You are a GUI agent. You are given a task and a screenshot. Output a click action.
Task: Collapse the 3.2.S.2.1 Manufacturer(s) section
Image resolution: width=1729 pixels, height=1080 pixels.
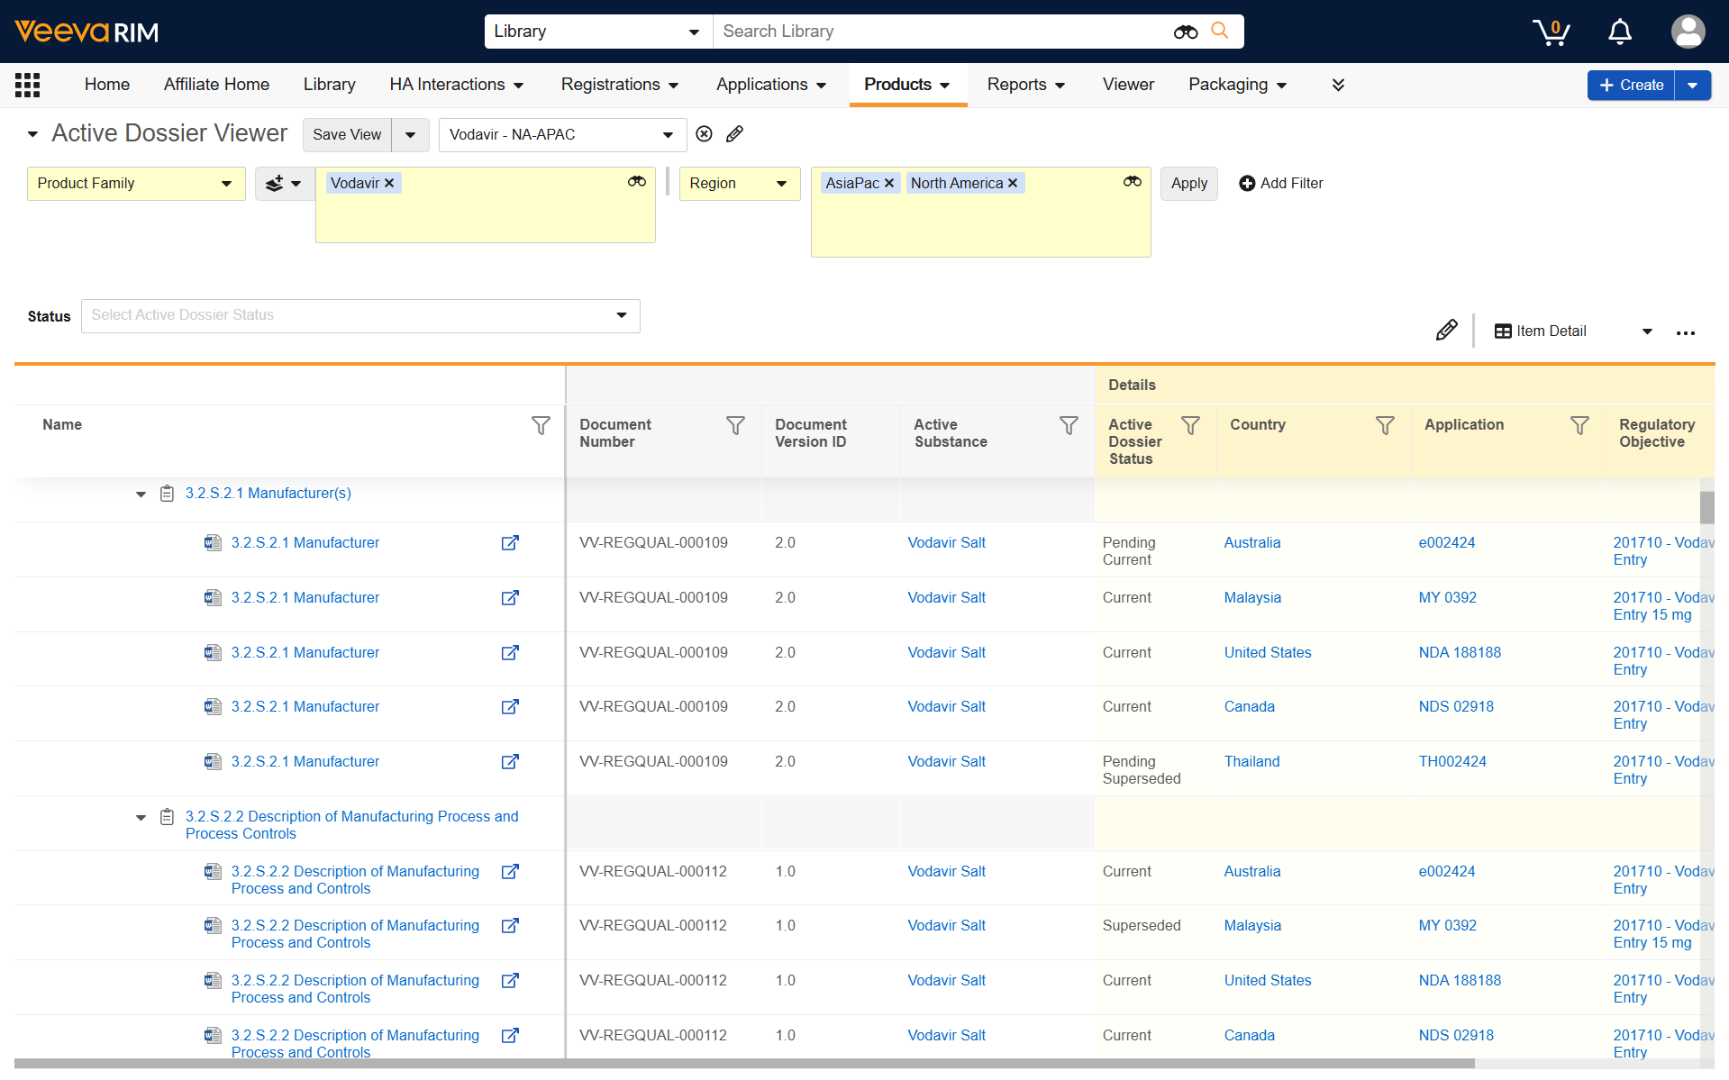[x=141, y=495]
